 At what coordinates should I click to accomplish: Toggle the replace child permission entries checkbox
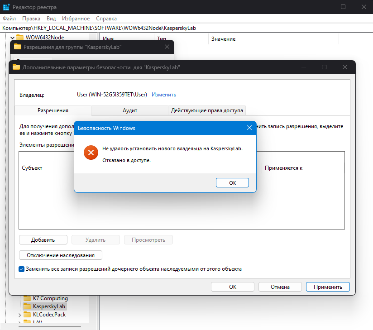tap(21, 269)
